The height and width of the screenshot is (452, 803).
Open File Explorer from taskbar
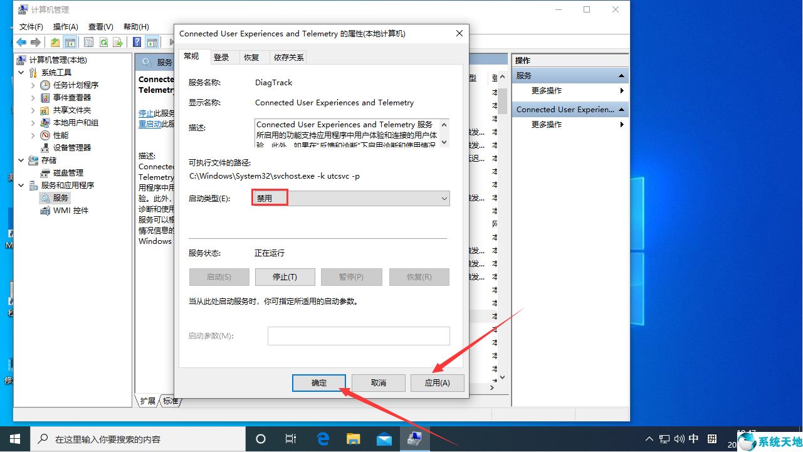[354, 439]
